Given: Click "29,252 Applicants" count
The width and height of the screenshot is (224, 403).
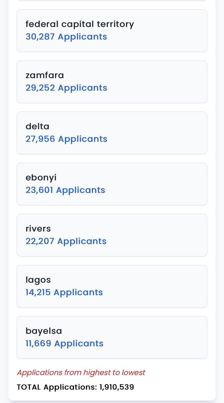Looking at the screenshot, I should [66, 88].
